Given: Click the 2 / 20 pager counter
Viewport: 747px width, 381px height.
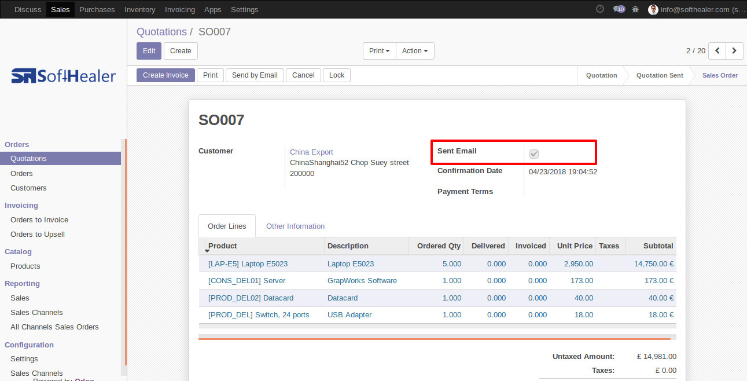Looking at the screenshot, I should point(696,51).
